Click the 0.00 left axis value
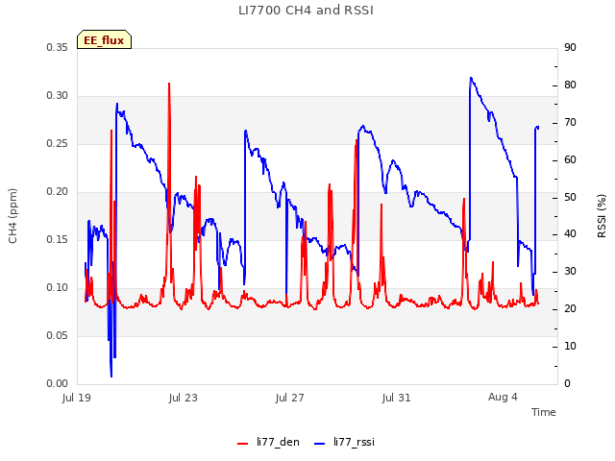Screen dimensions: 615x461 58,384
